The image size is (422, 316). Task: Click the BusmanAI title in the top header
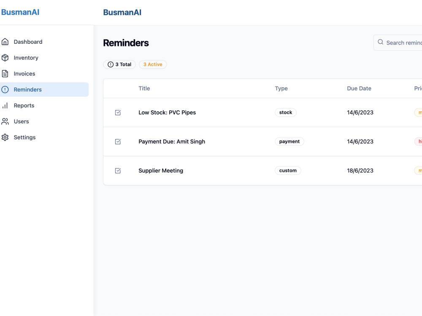click(x=122, y=12)
